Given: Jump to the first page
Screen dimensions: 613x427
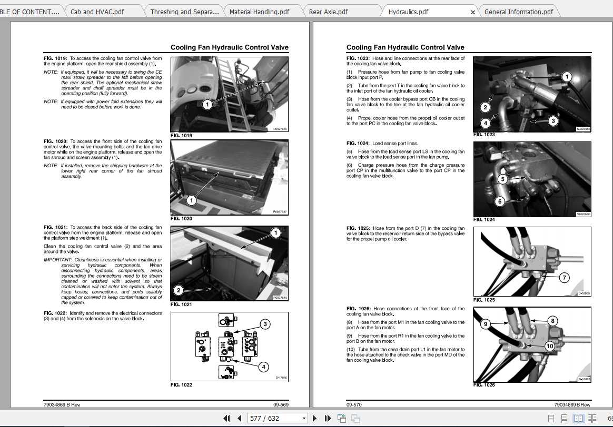Looking at the screenshot, I should (x=226, y=418).
